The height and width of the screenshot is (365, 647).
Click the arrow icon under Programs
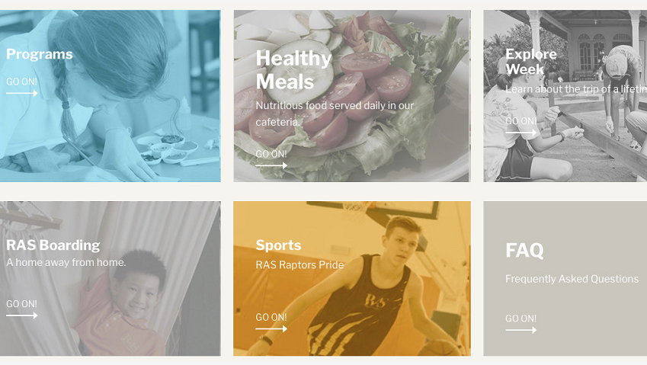22,94
